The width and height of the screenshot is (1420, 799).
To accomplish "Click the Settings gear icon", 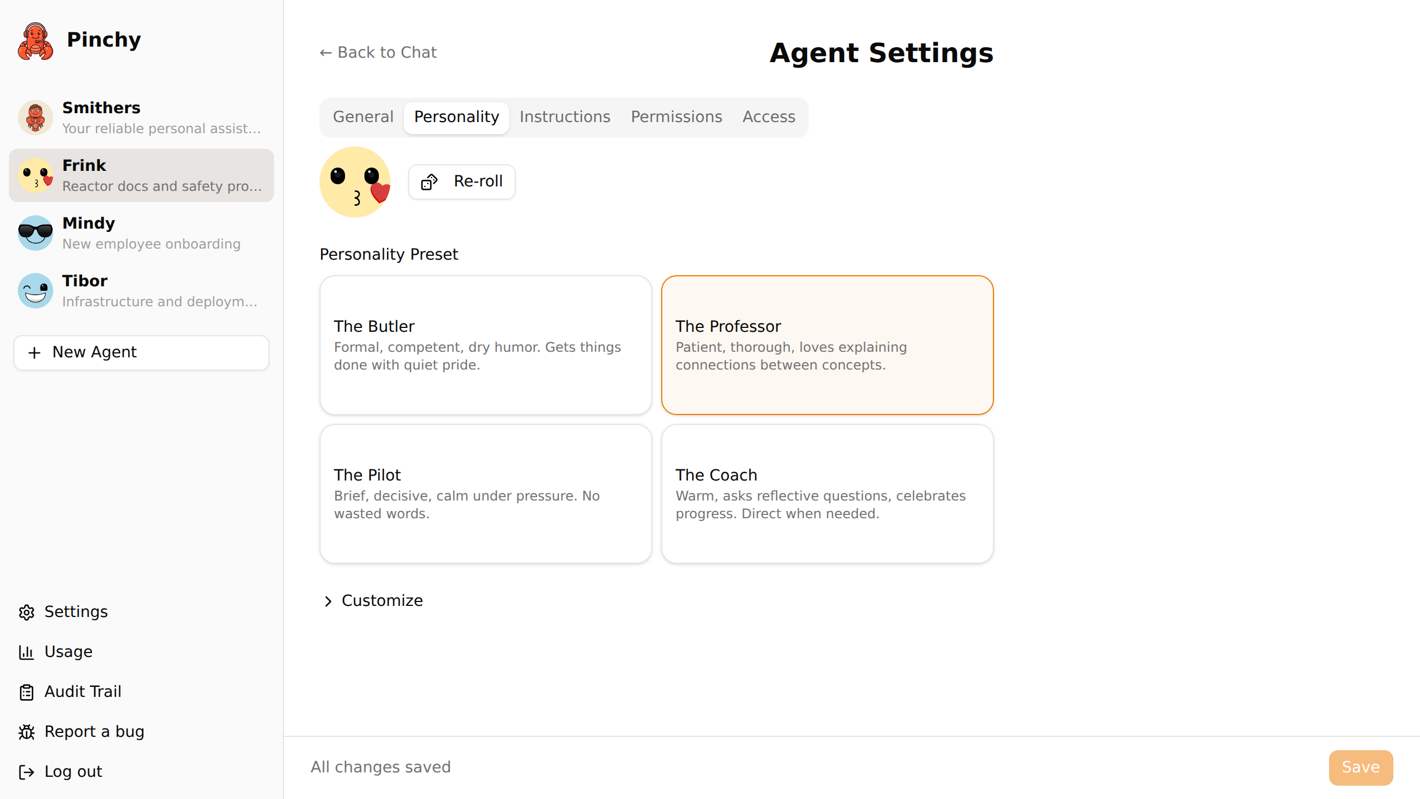I will coord(27,612).
